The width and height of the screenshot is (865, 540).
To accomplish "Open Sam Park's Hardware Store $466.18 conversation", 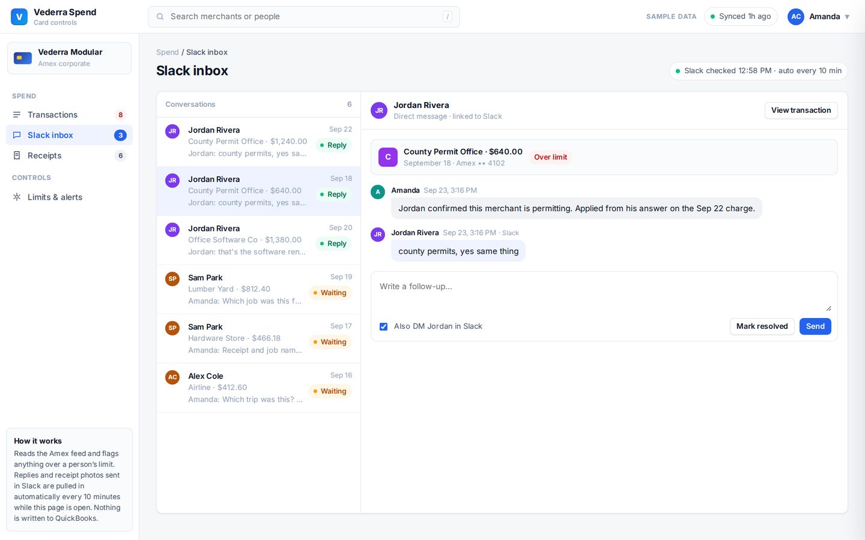I will click(x=258, y=338).
